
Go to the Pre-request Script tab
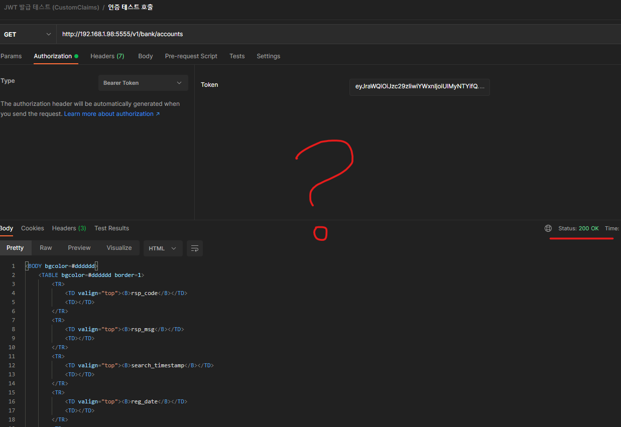tap(191, 56)
